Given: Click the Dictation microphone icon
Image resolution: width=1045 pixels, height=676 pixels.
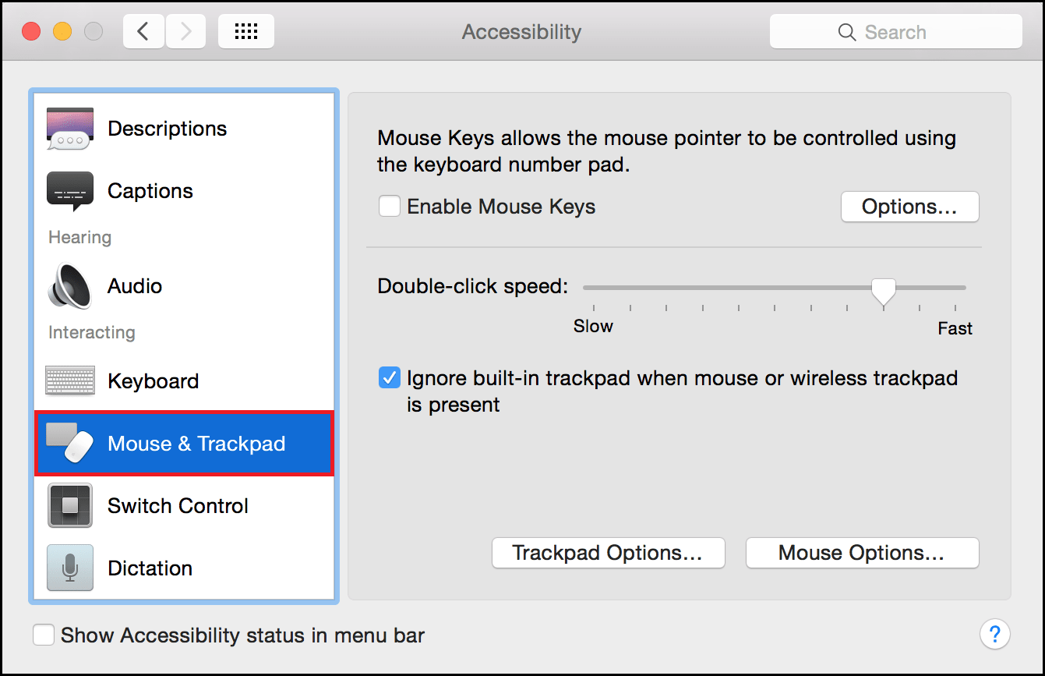Looking at the screenshot, I should (x=69, y=568).
